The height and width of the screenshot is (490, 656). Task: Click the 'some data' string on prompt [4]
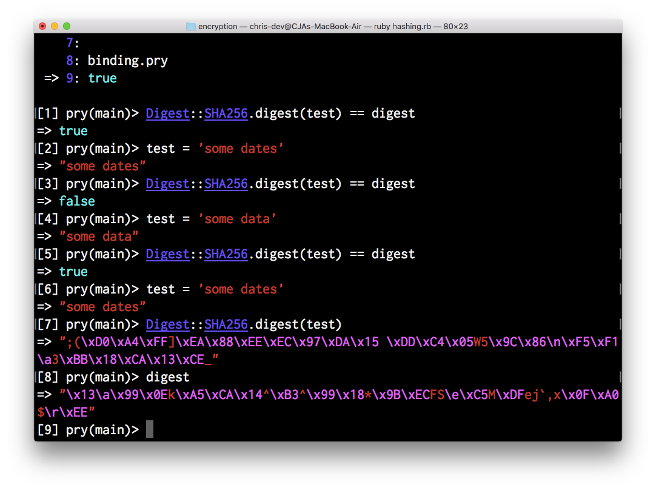point(237,219)
